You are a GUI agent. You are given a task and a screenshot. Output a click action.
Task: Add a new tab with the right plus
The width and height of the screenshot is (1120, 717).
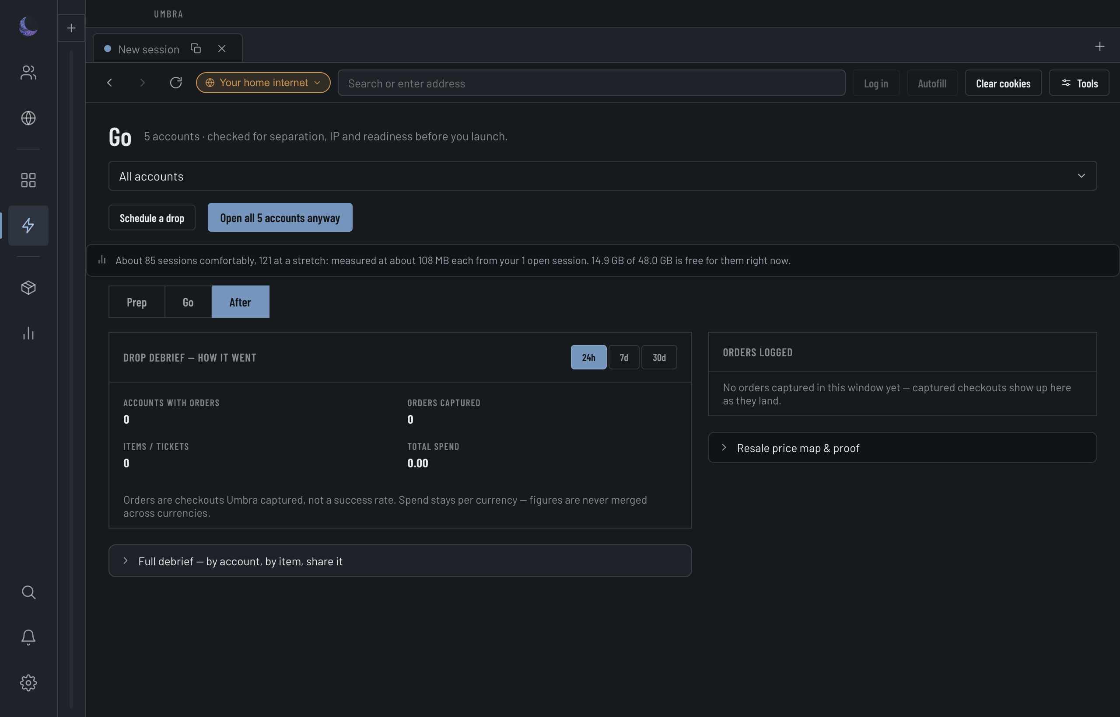pyautogui.click(x=1099, y=46)
